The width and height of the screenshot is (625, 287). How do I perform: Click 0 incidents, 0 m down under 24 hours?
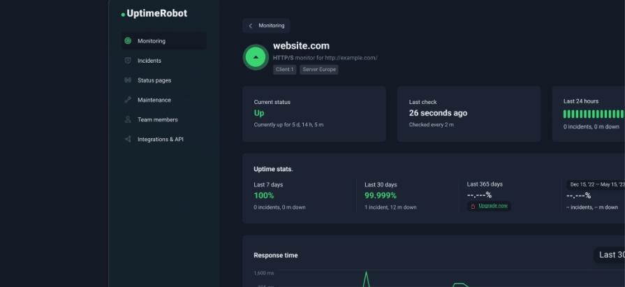tap(591, 127)
